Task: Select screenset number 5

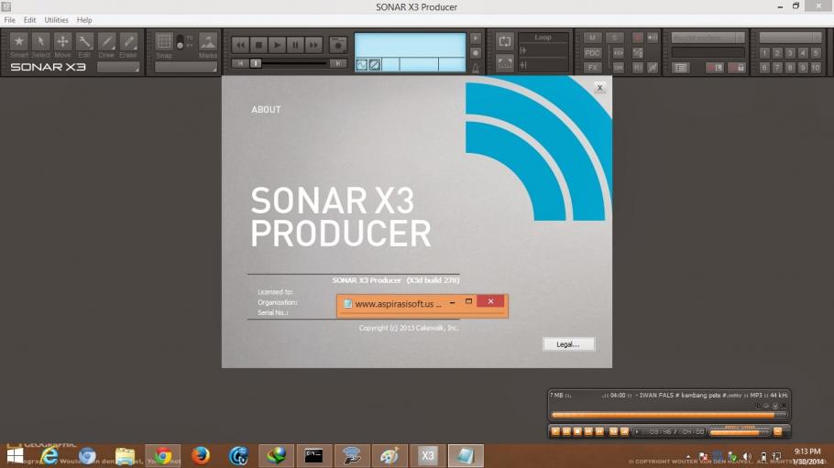Action: pos(816,52)
